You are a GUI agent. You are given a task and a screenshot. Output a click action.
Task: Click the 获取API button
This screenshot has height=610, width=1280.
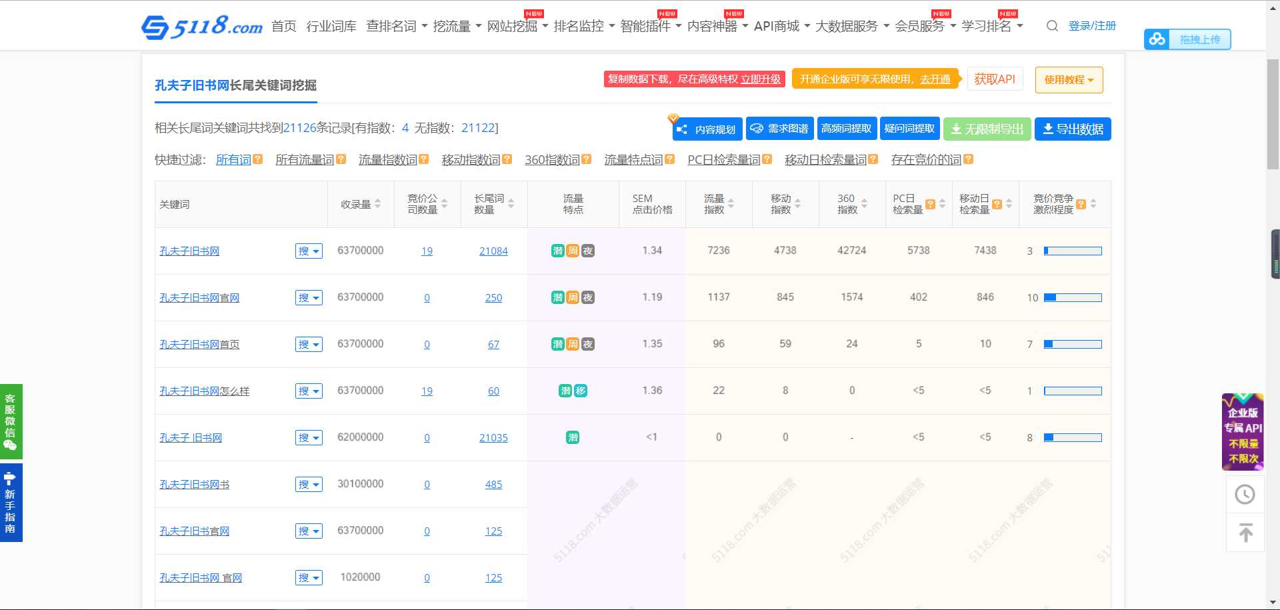(995, 79)
